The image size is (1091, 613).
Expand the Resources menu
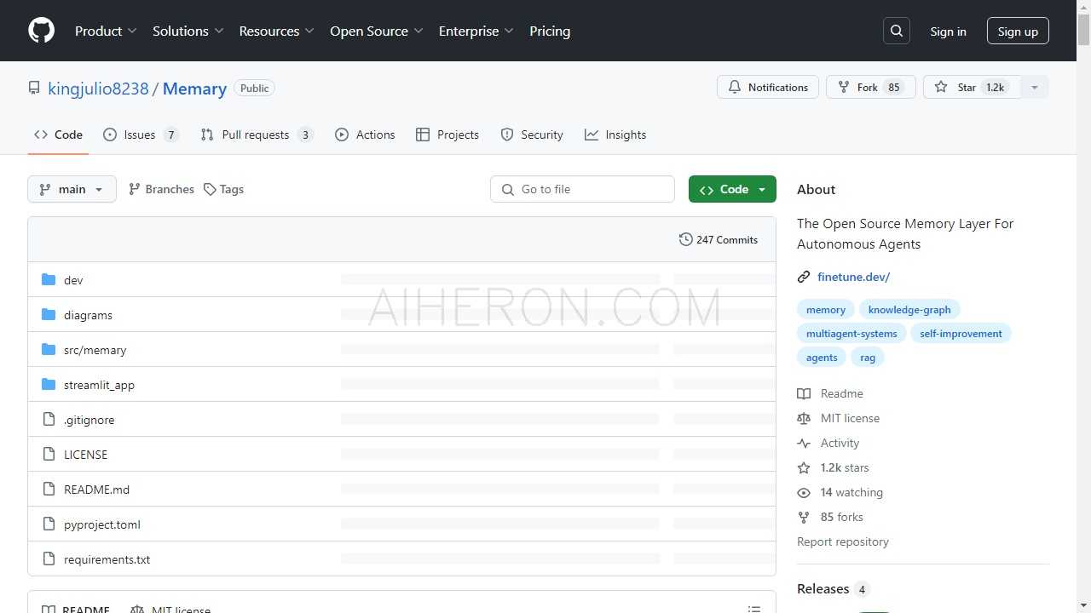pos(276,31)
